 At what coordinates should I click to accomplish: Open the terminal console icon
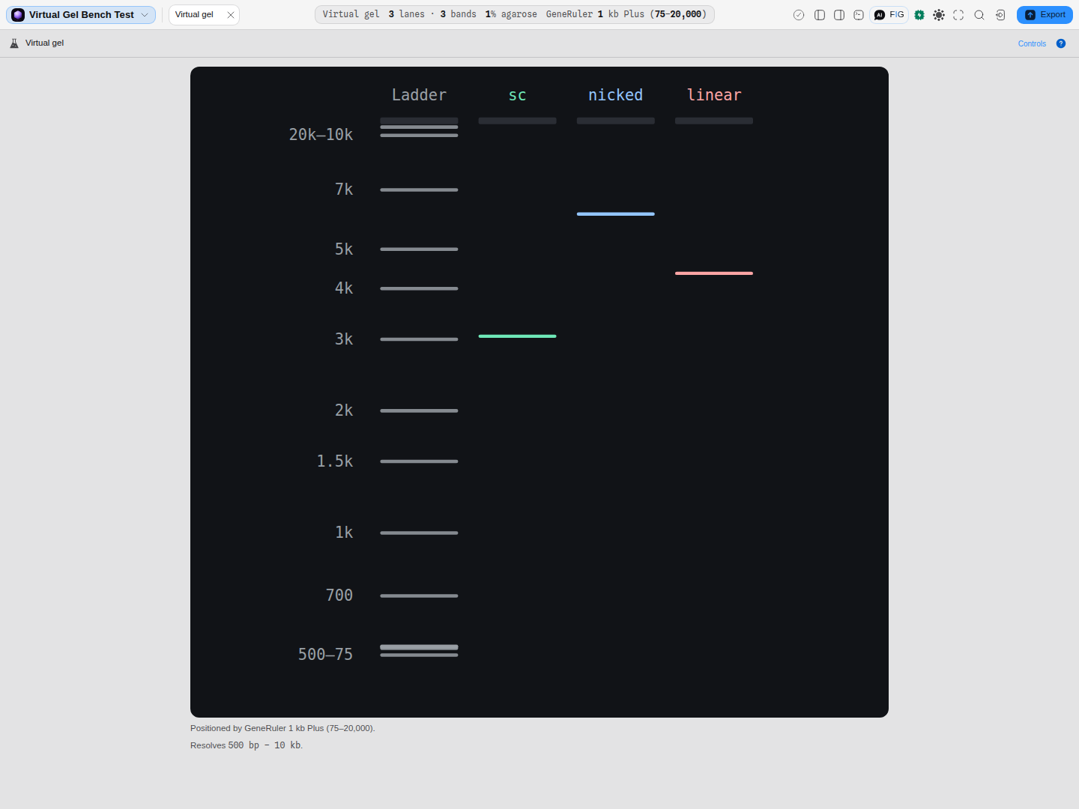[x=859, y=15]
